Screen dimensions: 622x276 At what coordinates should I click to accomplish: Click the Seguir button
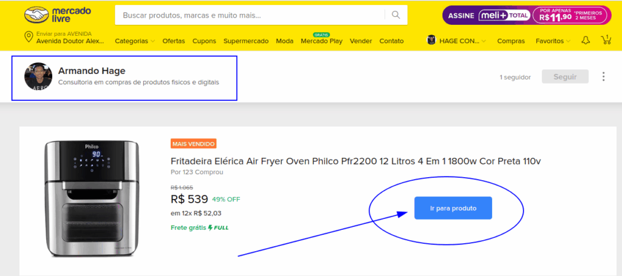566,77
